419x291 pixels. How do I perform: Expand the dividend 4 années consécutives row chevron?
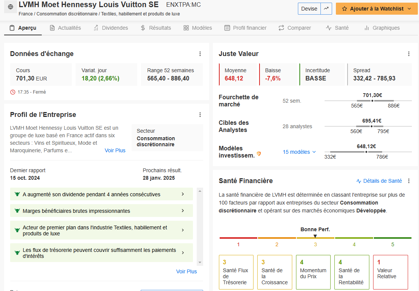click(183, 194)
